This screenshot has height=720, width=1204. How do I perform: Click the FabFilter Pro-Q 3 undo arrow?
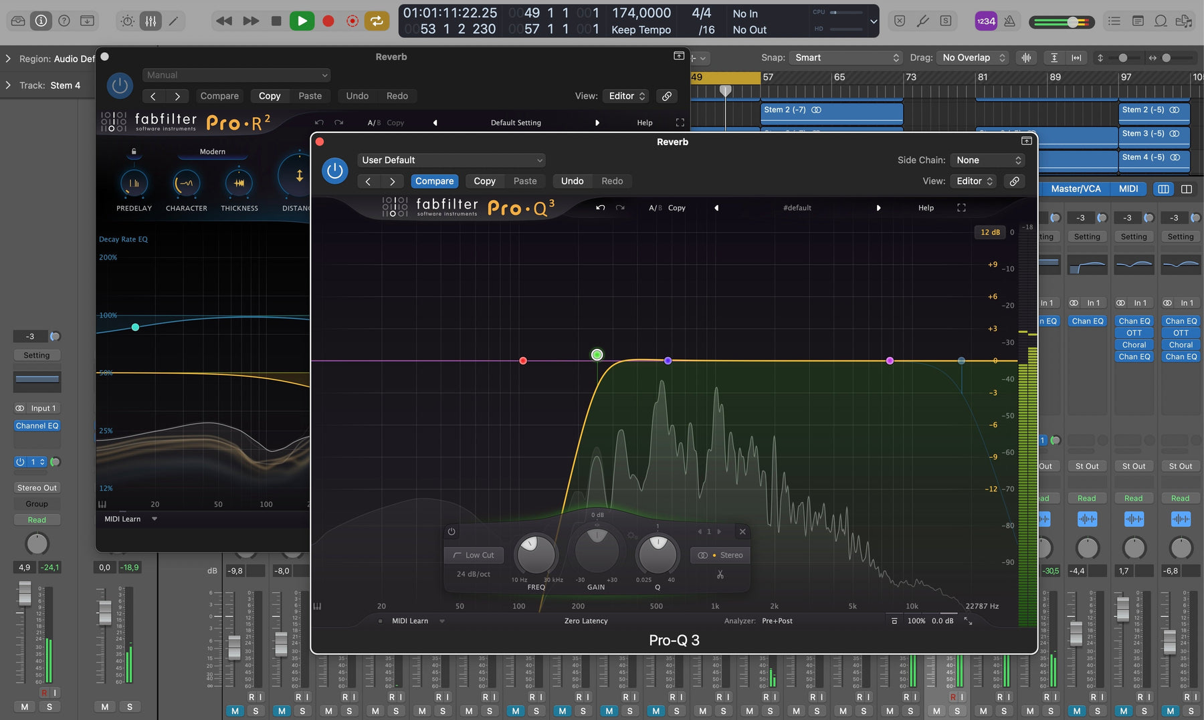point(600,208)
